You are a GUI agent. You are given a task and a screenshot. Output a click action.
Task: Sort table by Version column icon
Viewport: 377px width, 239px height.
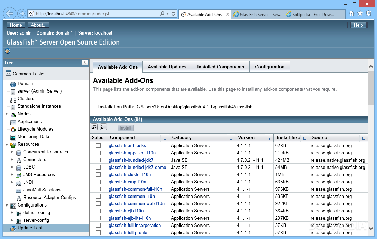269,138
